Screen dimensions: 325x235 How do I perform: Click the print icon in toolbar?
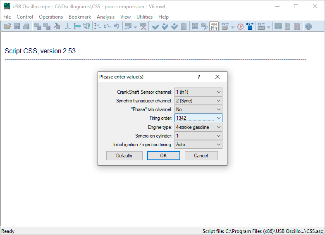pyautogui.click(x=26, y=26)
